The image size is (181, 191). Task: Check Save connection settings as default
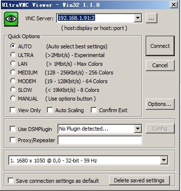pyautogui.click(x=11, y=180)
